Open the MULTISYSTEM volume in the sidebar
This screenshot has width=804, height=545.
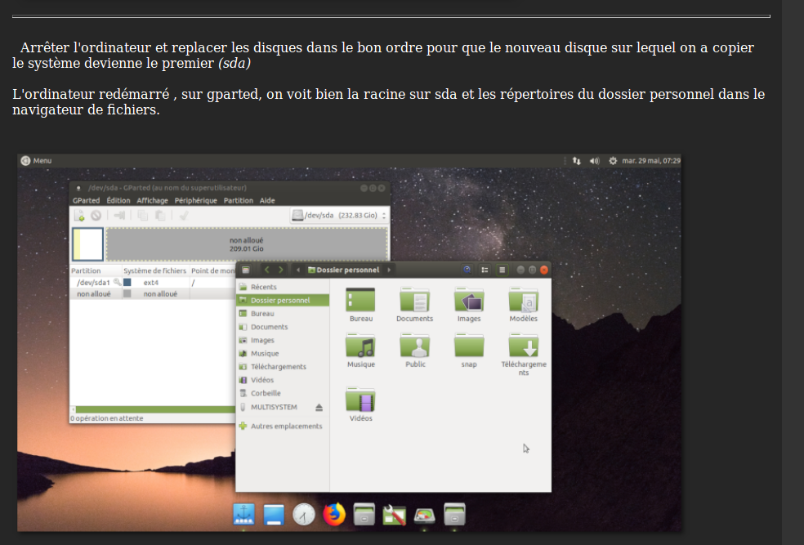pos(275,407)
